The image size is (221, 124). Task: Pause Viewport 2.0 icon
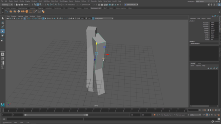point(118,4)
